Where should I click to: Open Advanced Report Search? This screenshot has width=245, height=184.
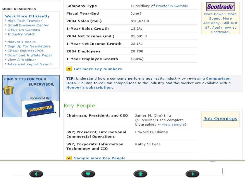pyautogui.click(x=30, y=64)
